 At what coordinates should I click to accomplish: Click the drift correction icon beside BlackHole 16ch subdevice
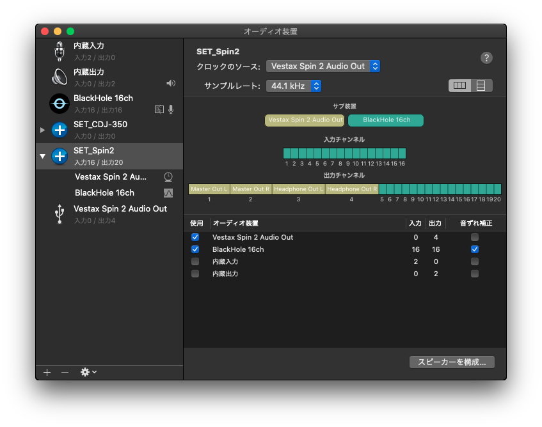(168, 193)
